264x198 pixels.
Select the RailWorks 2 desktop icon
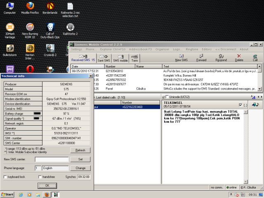coord(70,29)
